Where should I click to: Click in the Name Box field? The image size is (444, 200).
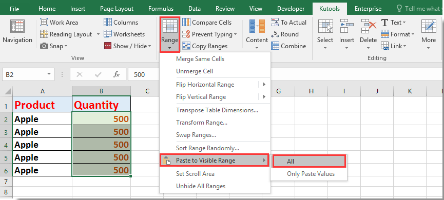pyautogui.click(x=24, y=74)
